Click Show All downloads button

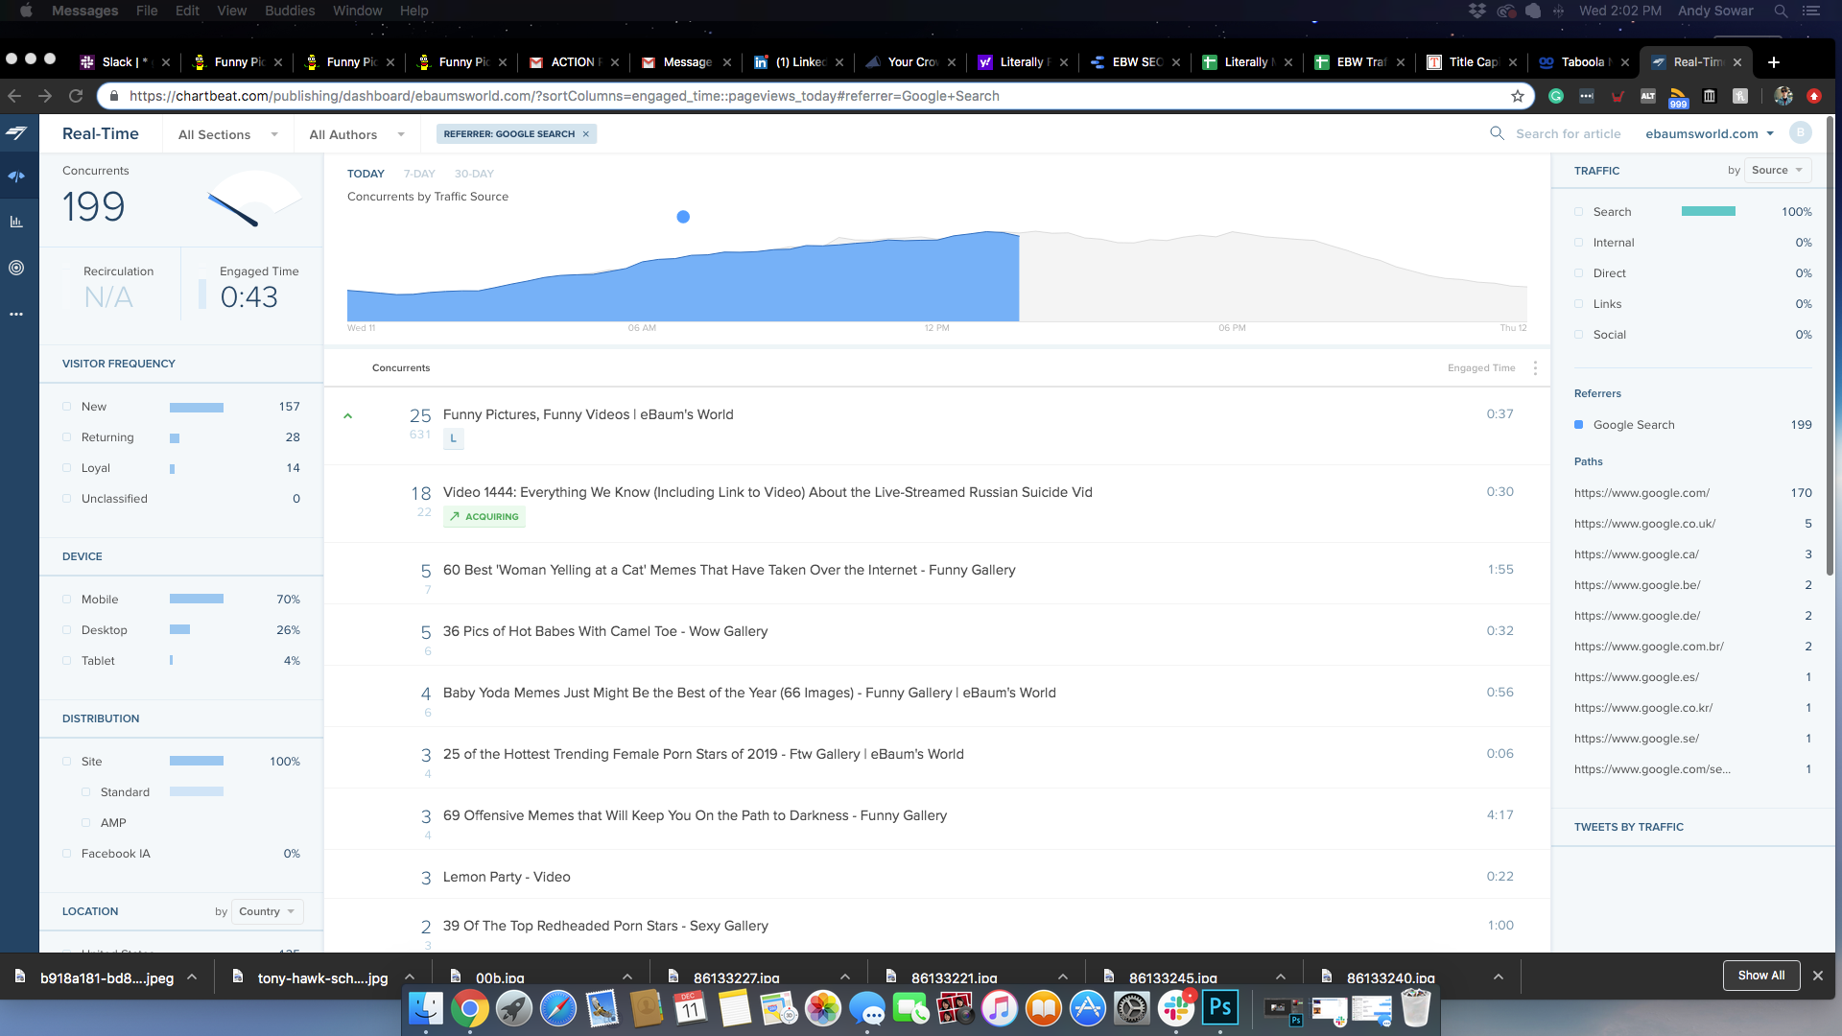tap(1761, 976)
